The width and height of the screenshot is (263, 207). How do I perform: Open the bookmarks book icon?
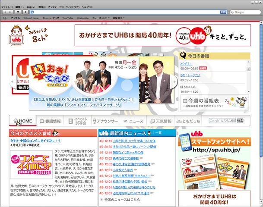(x=5, y=18)
